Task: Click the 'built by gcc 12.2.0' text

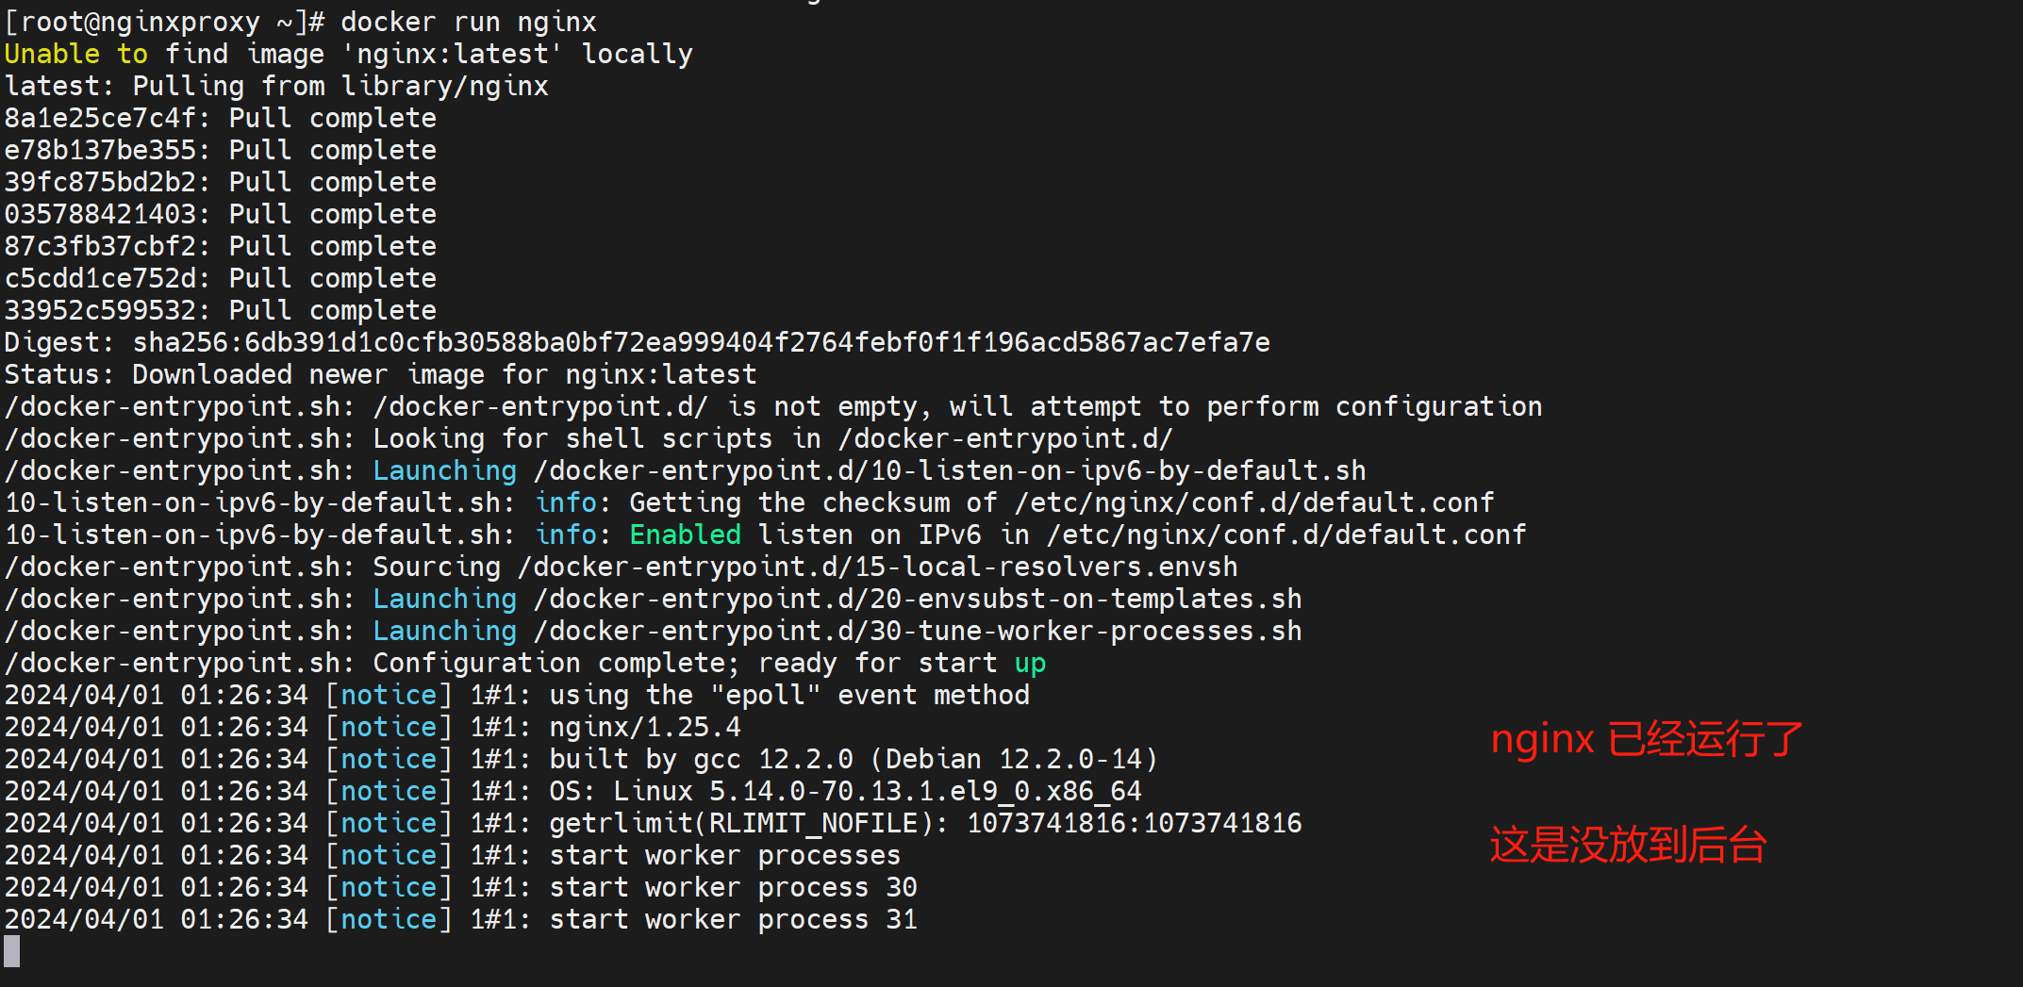Action: [702, 759]
